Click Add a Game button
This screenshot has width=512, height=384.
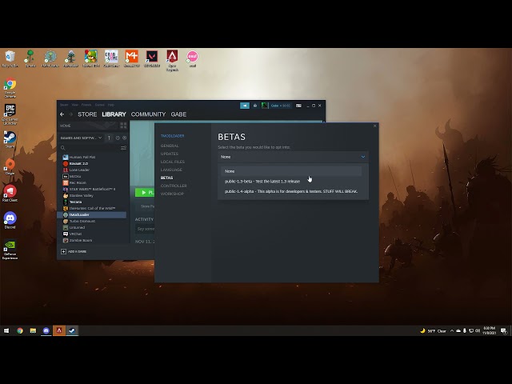tap(74, 251)
